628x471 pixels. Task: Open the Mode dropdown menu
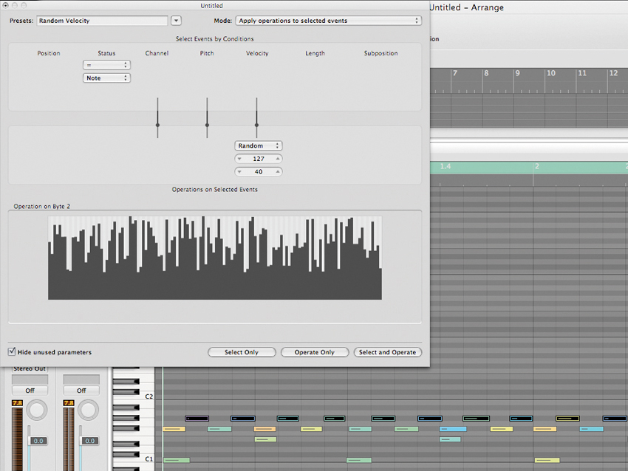pos(329,21)
